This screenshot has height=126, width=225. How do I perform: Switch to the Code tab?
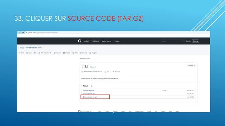pos(21,53)
